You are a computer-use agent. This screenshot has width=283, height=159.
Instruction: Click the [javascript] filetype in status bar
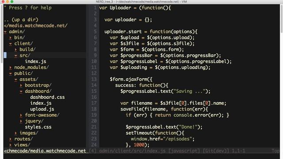184,151
